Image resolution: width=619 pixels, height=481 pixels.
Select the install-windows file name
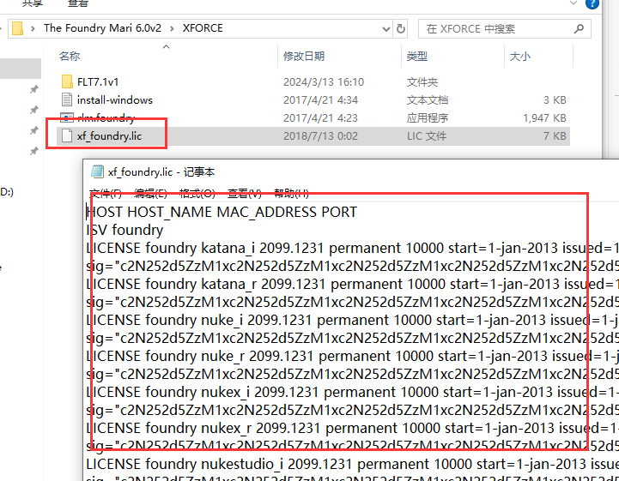tap(115, 99)
